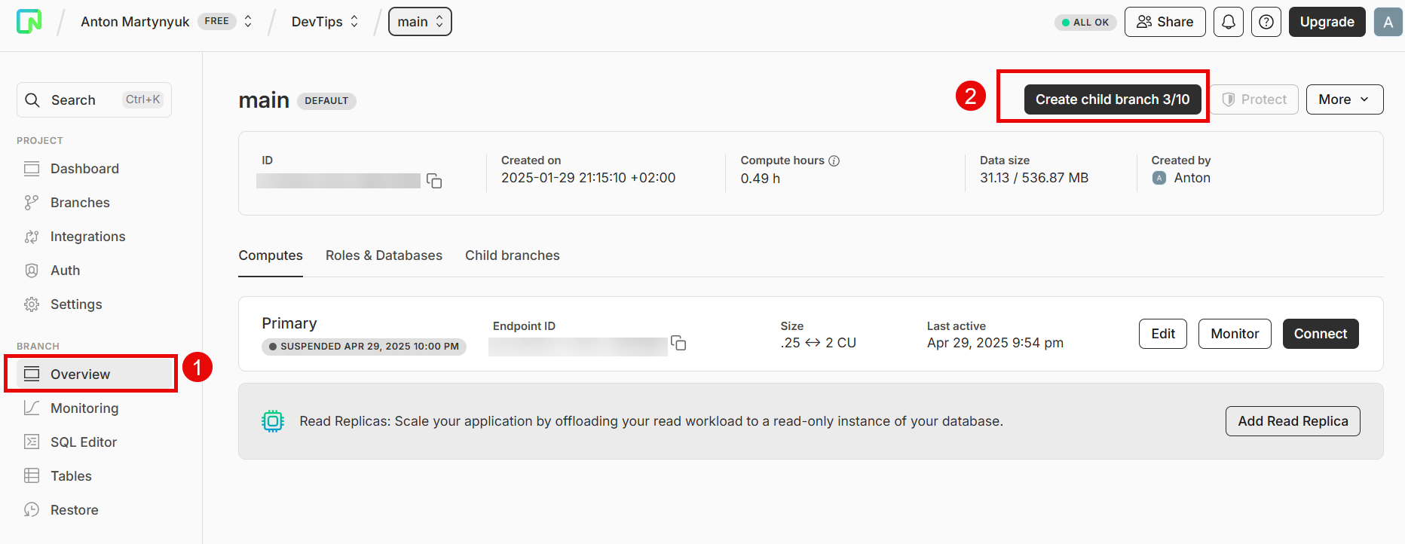This screenshot has height=544, width=1405.
Task: Open the user avatar menu
Action: pyautogui.click(x=1388, y=22)
